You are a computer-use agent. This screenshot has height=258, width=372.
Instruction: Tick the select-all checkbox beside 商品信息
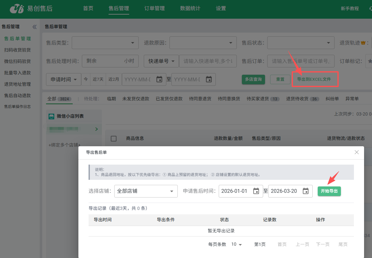tap(114, 138)
